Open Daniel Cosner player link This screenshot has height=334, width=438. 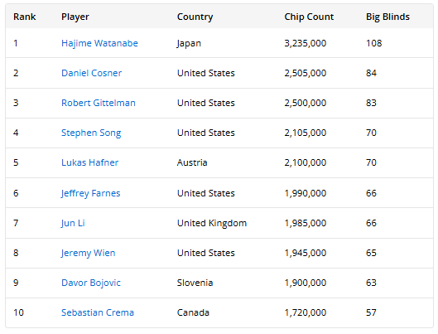coord(91,73)
